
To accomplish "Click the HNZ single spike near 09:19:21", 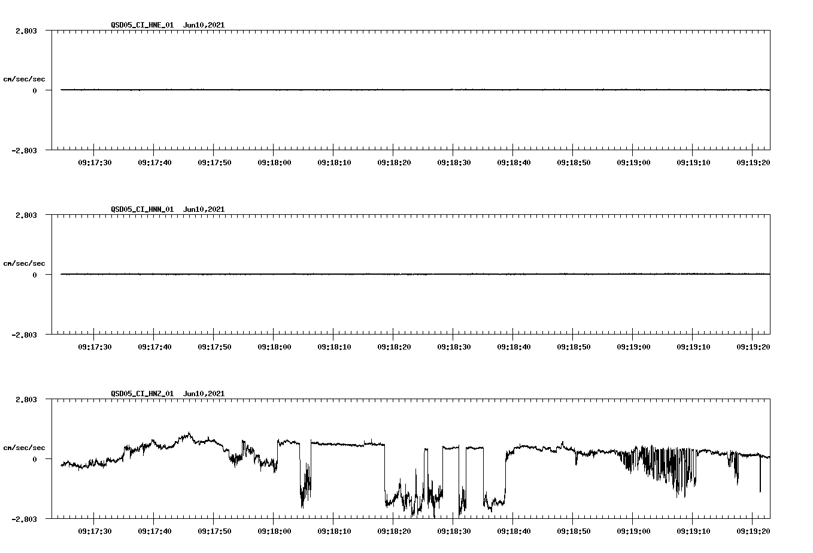I will pos(760,474).
